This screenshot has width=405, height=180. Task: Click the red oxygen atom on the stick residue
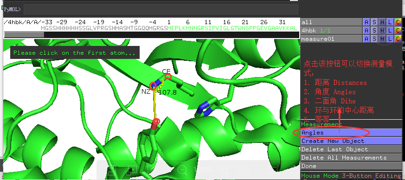tap(156, 122)
